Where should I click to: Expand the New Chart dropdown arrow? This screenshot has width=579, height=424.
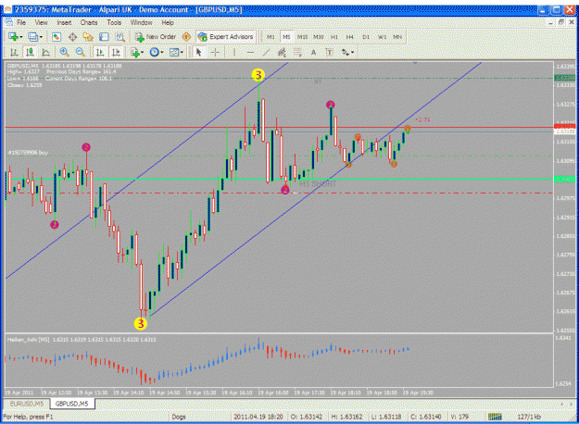21,37
